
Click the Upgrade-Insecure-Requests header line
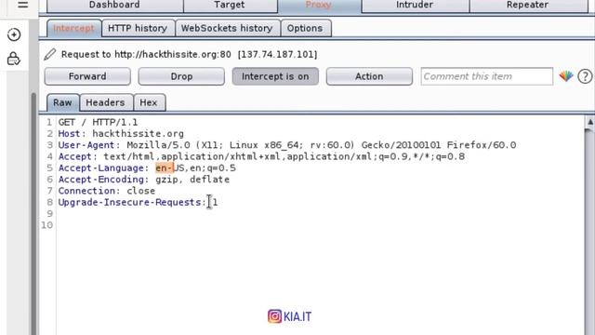[x=139, y=202]
